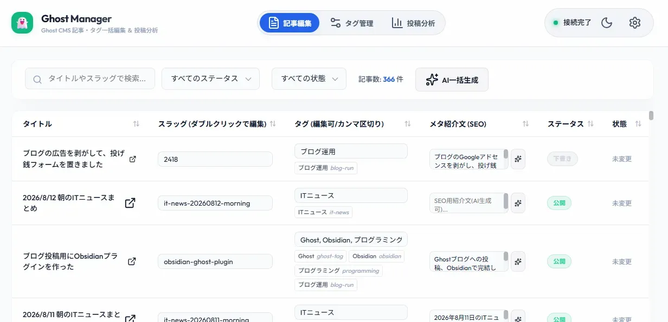Open settings via the gear icon
Image resolution: width=668 pixels, height=322 pixels.
coord(635,23)
